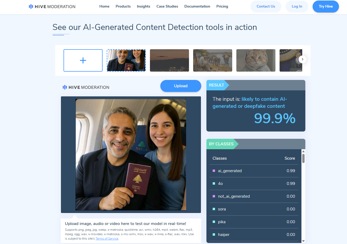The width and height of the screenshot is (347, 244).
Task: Choose the elephants painting sample thumbnail
Action: click(x=213, y=60)
